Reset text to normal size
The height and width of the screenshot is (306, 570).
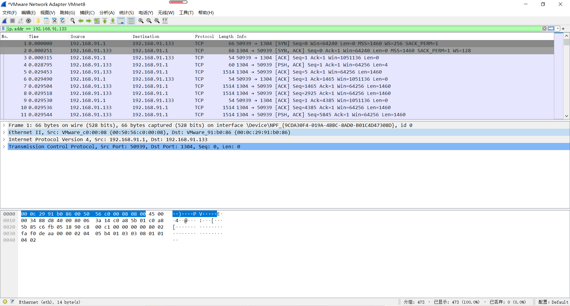coord(157,21)
